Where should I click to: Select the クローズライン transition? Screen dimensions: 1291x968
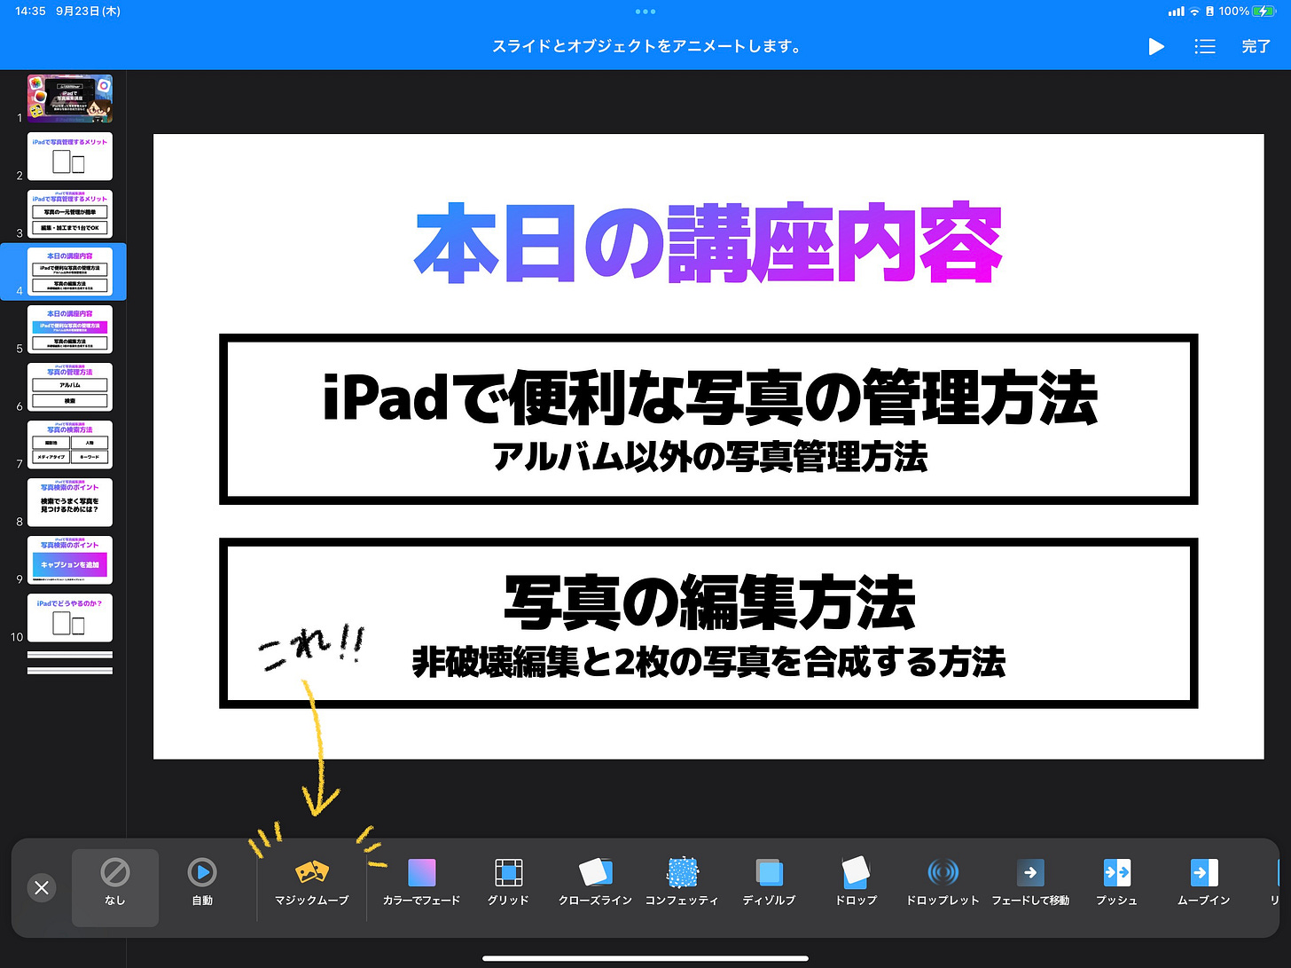coord(595,883)
